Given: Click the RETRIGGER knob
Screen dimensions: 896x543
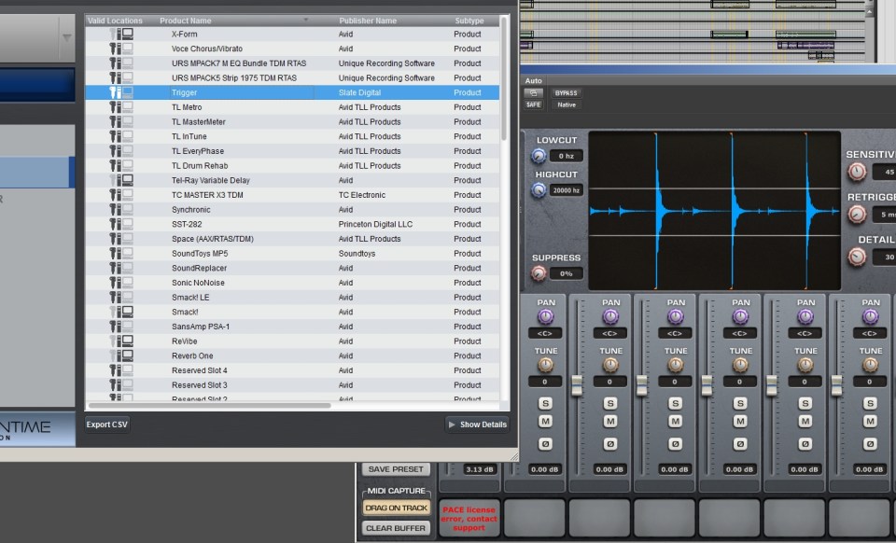Looking at the screenshot, I should tap(856, 214).
